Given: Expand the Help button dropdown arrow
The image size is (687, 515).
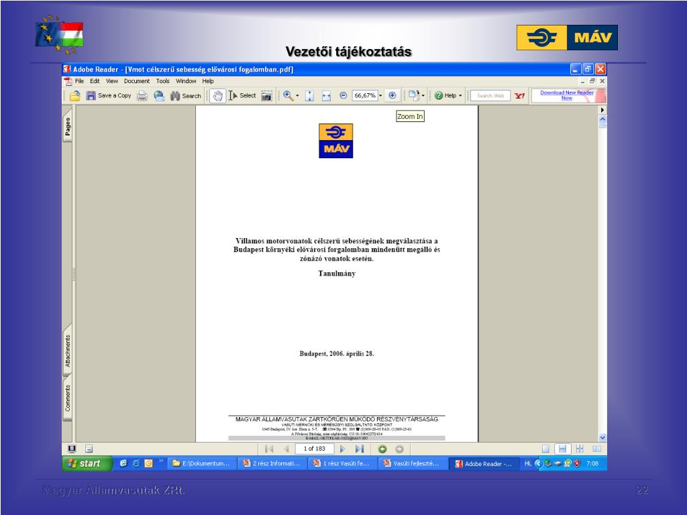Looking at the screenshot, I should (x=460, y=95).
